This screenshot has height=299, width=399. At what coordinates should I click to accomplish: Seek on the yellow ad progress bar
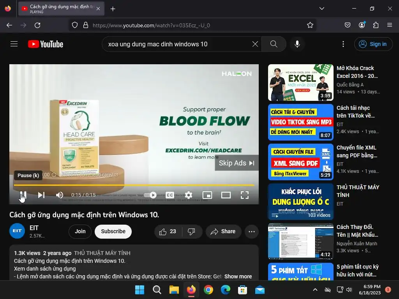pyautogui.click(x=134, y=185)
